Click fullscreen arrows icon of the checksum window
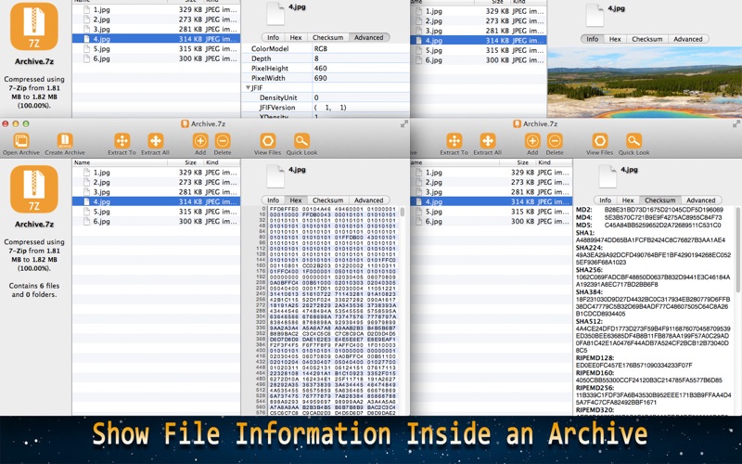This screenshot has width=742, height=464. coord(736,124)
